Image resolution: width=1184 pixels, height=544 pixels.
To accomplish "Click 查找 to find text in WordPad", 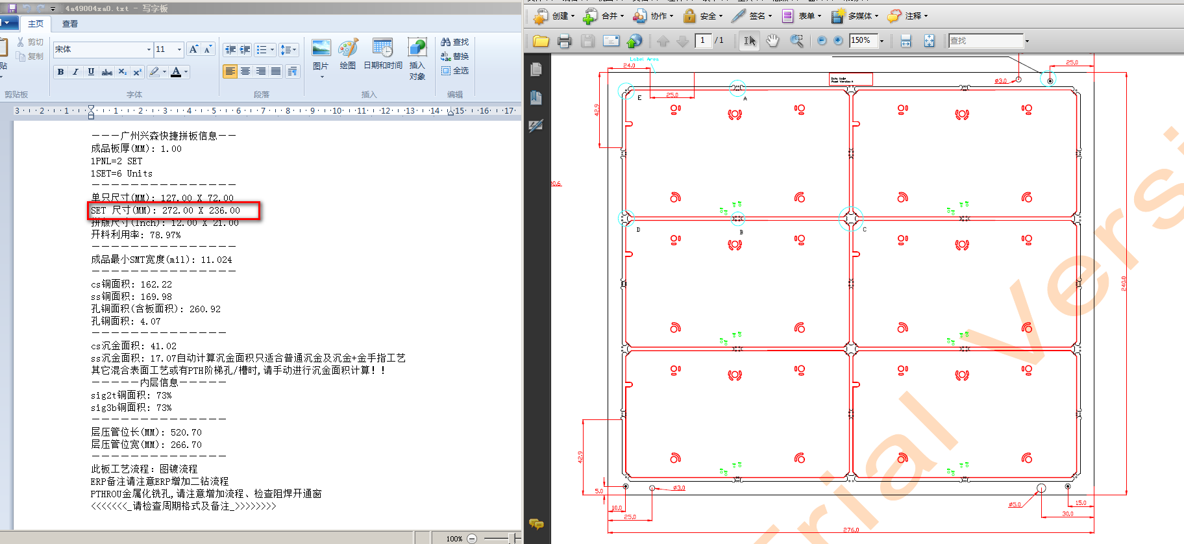I will click(x=455, y=42).
